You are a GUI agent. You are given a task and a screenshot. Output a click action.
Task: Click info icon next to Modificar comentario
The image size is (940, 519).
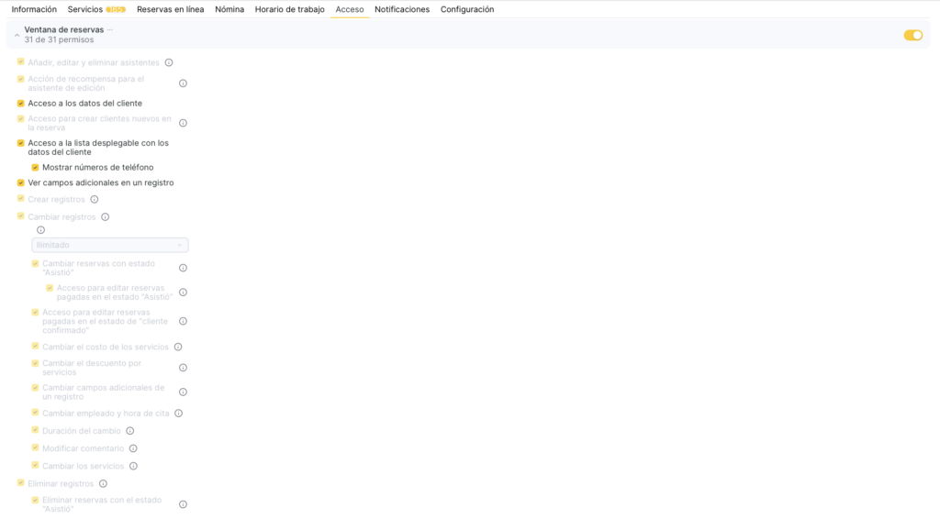tap(133, 448)
